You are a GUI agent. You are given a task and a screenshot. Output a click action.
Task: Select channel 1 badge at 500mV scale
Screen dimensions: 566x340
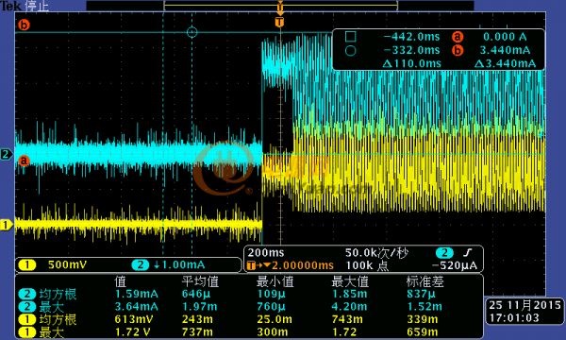[27, 264]
